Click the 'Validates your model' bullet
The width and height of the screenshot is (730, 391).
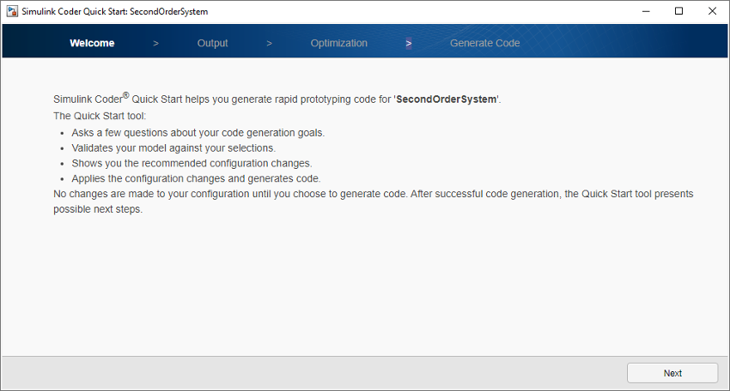pyautogui.click(x=173, y=147)
